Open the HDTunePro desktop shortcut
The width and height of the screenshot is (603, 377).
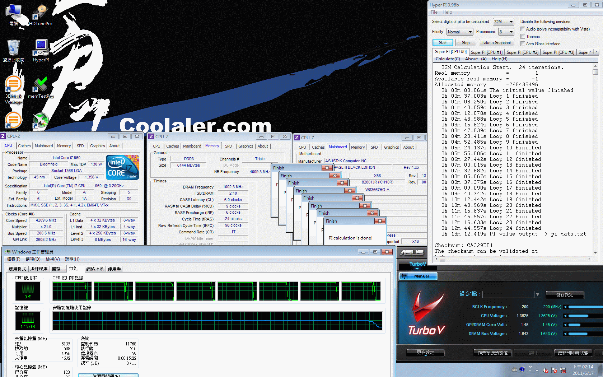pos(41,14)
